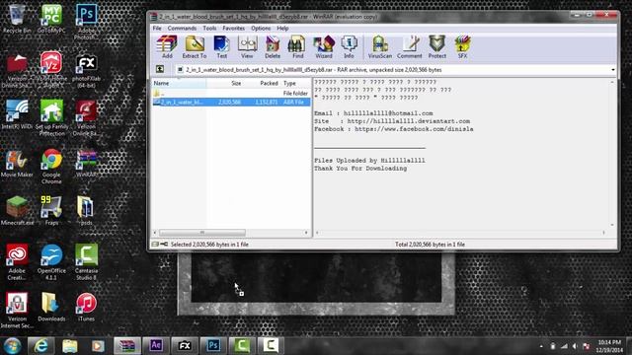Show archive Info
Screen dimensions: 632x355
pyautogui.click(x=349, y=47)
